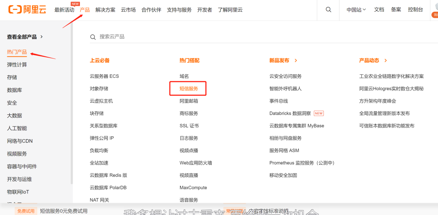Open Web应用防火墙 product link
The image size is (438, 215).
click(196, 163)
